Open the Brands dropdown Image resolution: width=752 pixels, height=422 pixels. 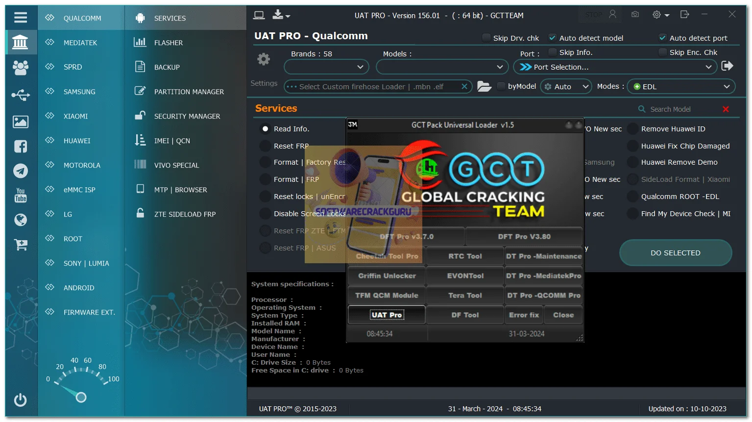click(326, 67)
